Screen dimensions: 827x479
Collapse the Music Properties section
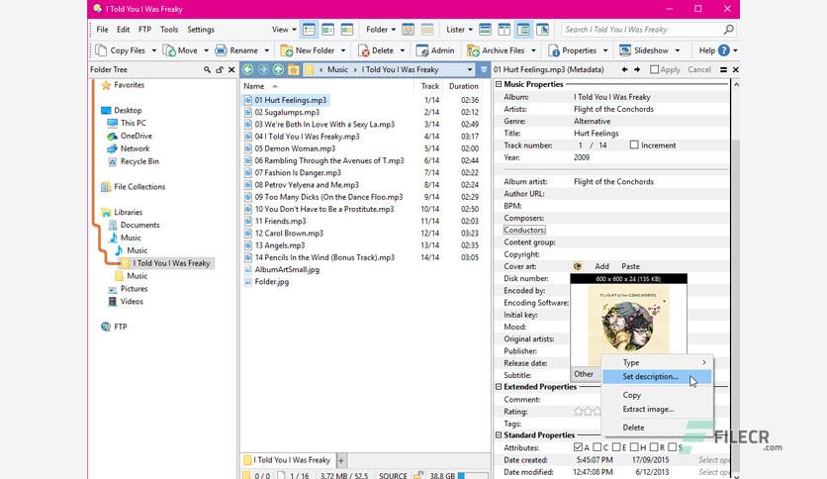tap(499, 84)
